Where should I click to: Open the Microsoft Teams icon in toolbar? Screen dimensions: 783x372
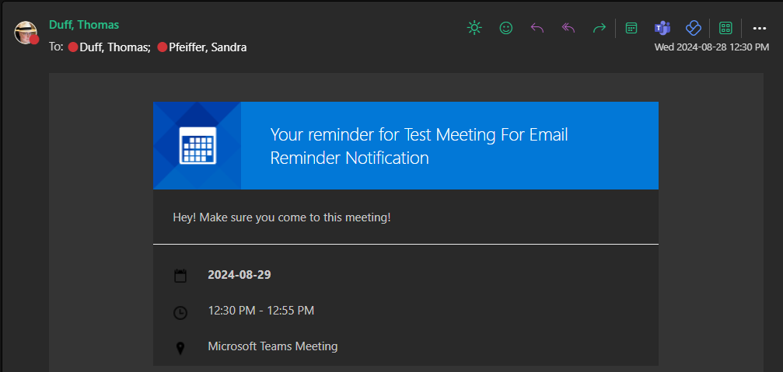[662, 28]
